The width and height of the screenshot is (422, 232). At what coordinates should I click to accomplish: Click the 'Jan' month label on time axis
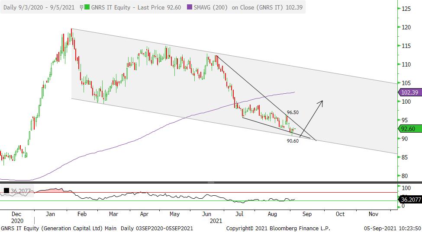point(51,214)
